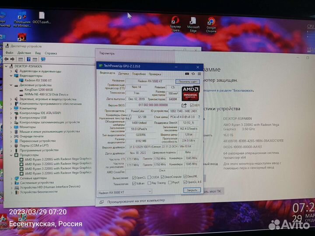Open the Файл menu in Device Manager
The image size is (315, 236).
(9, 53)
